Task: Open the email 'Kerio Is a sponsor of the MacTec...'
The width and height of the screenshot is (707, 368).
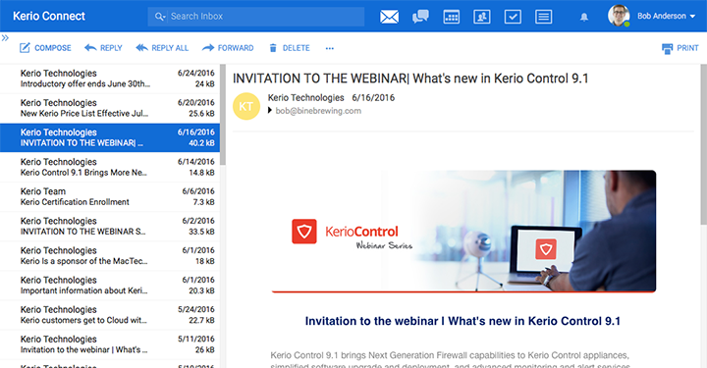Action: [x=110, y=256]
